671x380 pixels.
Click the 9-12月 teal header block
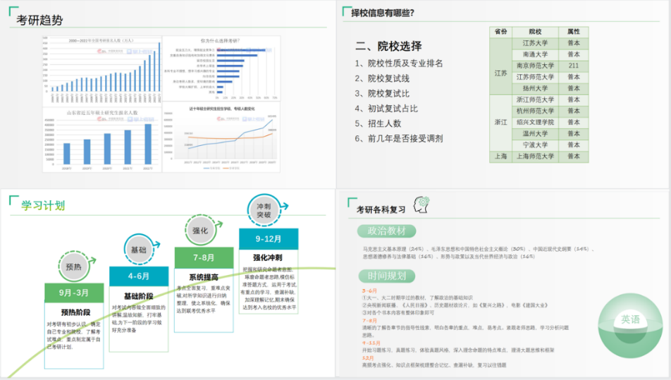pos(269,239)
